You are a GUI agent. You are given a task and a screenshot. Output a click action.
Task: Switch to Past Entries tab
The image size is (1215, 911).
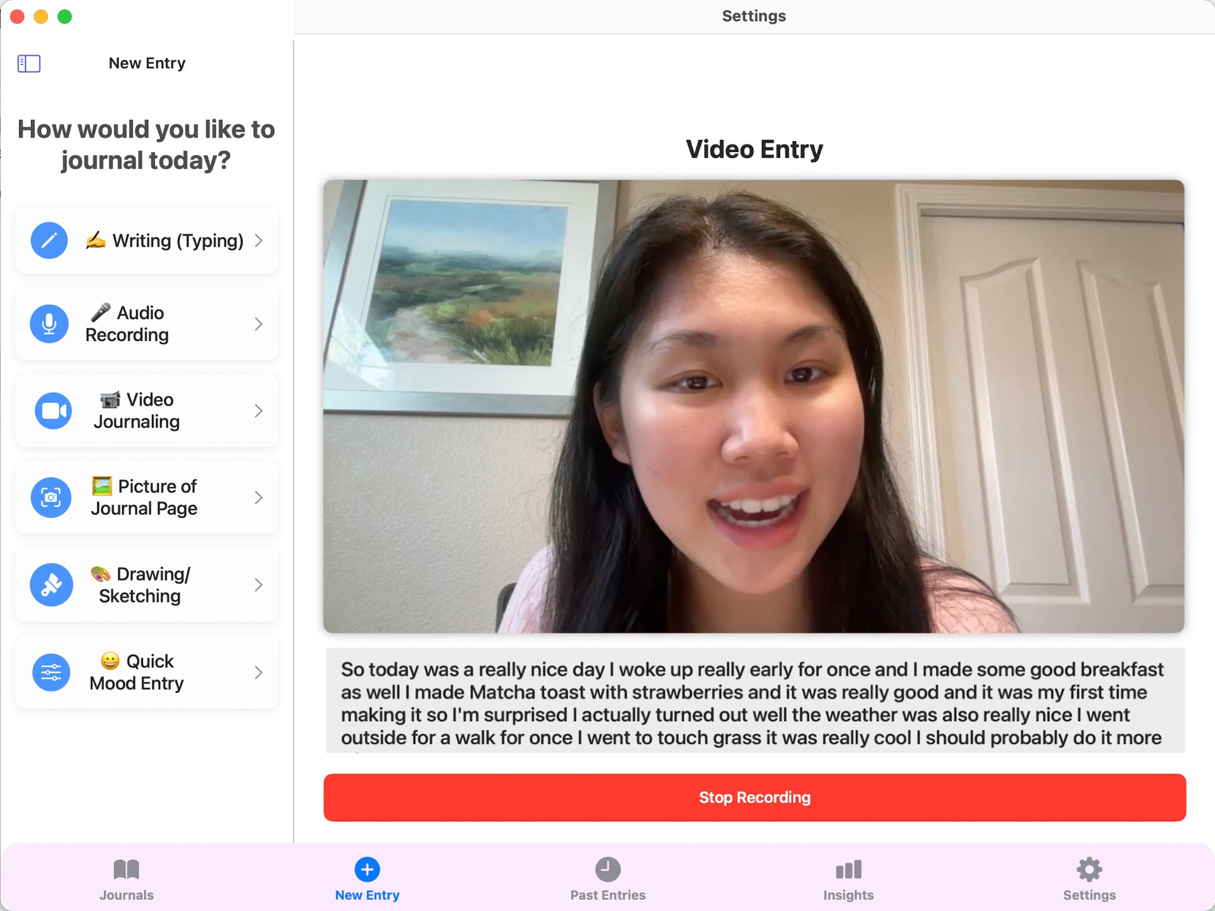tap(607, 878)
